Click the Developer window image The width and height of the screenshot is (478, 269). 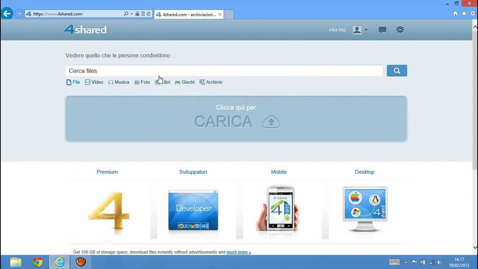[x=193, y=210]
